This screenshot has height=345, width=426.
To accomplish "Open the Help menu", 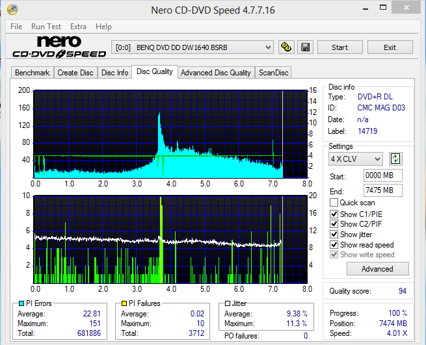I will (103, 27).
